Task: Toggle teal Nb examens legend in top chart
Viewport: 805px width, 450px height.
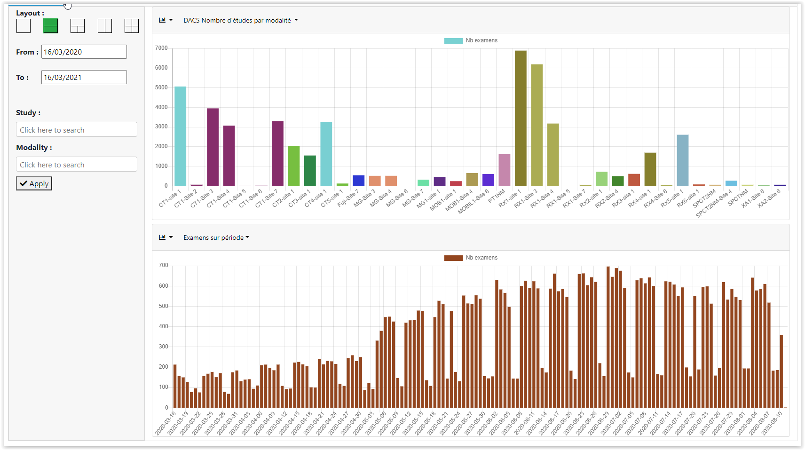Action: 453,41
